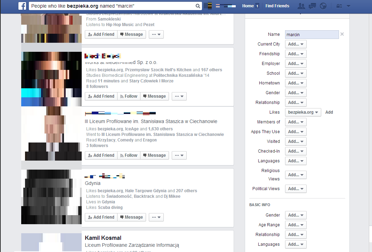Open the 1,630 others likes link
Screen dimensions: 372x252
(x=160, y=129)
